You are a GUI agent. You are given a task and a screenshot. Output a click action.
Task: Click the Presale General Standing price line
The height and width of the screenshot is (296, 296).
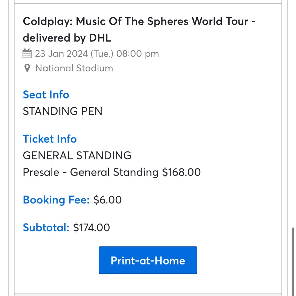click(x=112, y=172)
